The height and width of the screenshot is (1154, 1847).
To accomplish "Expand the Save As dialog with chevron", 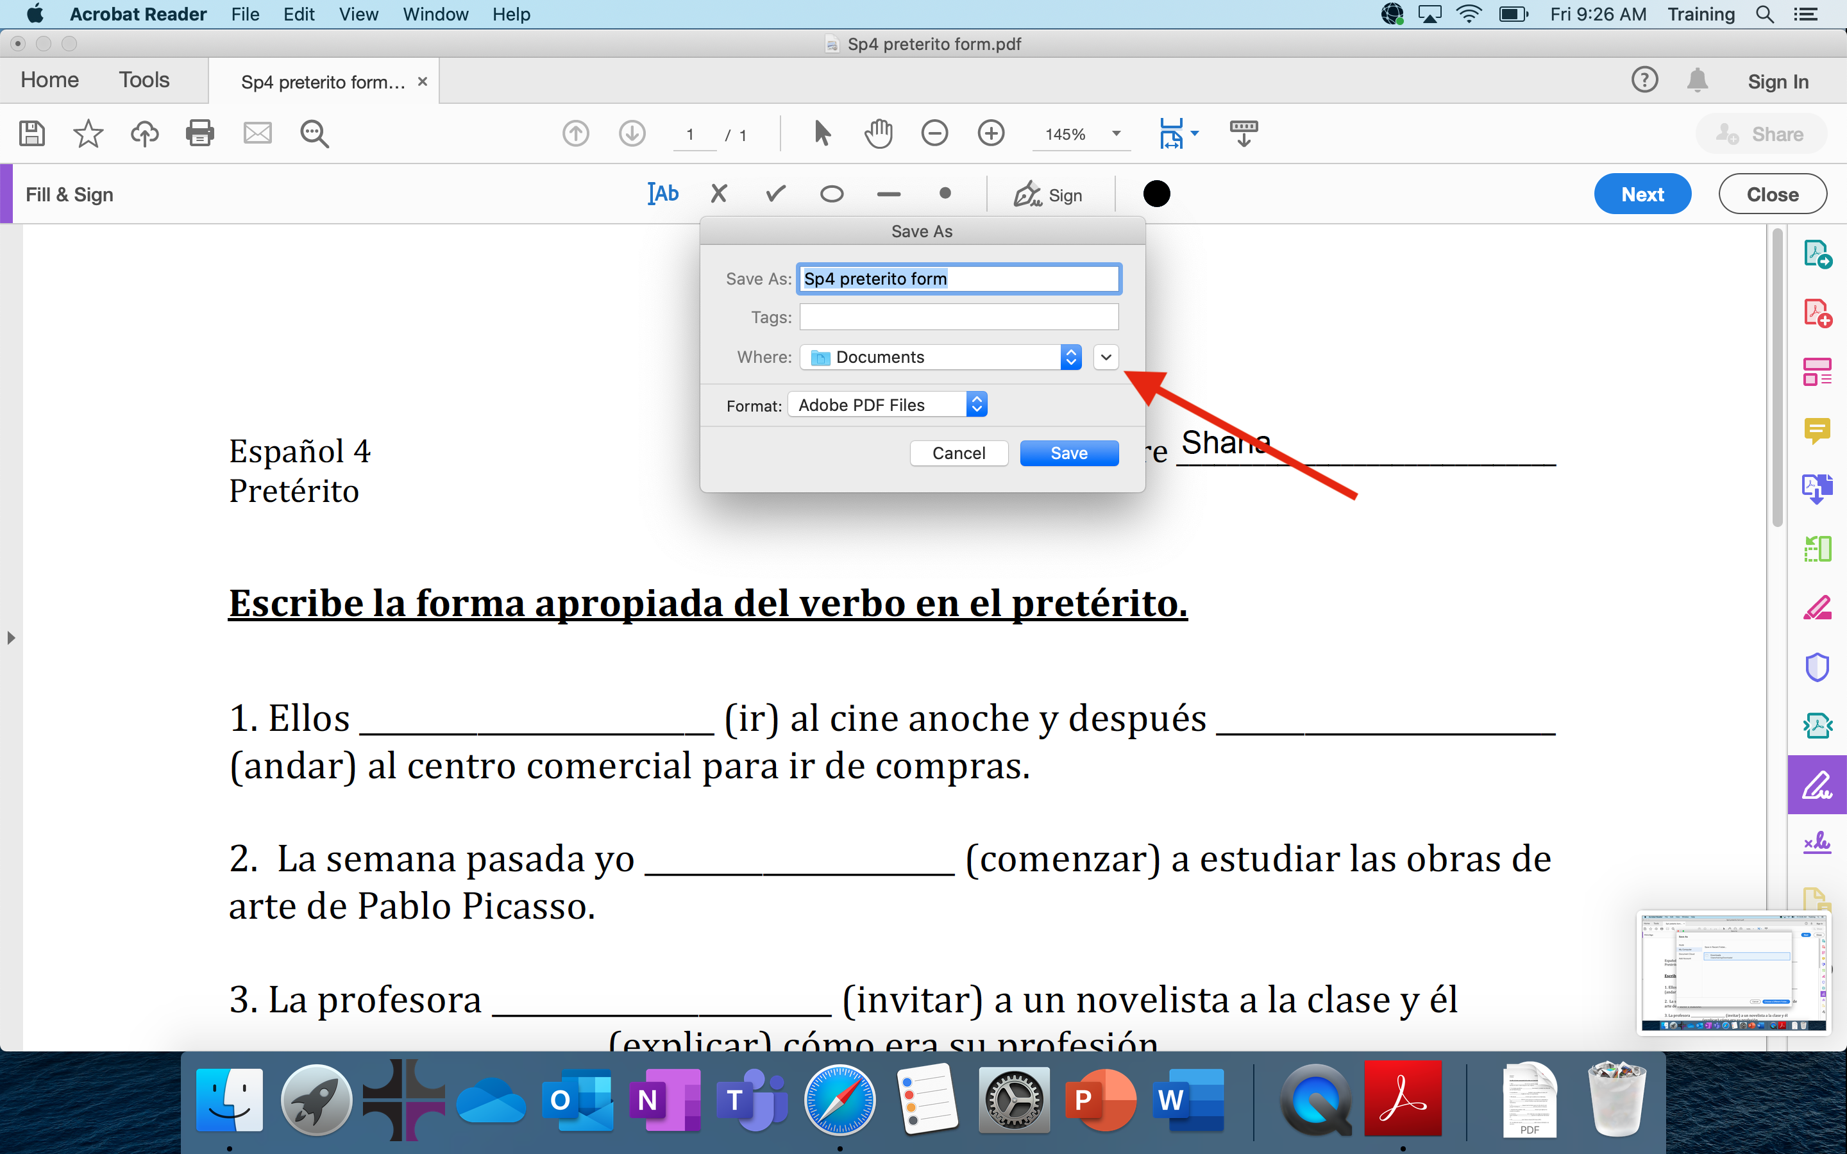I will click(x=1106, y=357).
